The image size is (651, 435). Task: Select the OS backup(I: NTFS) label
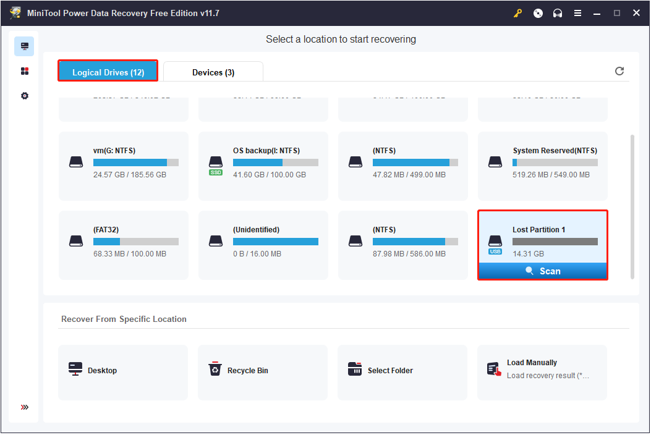(266, 151)
